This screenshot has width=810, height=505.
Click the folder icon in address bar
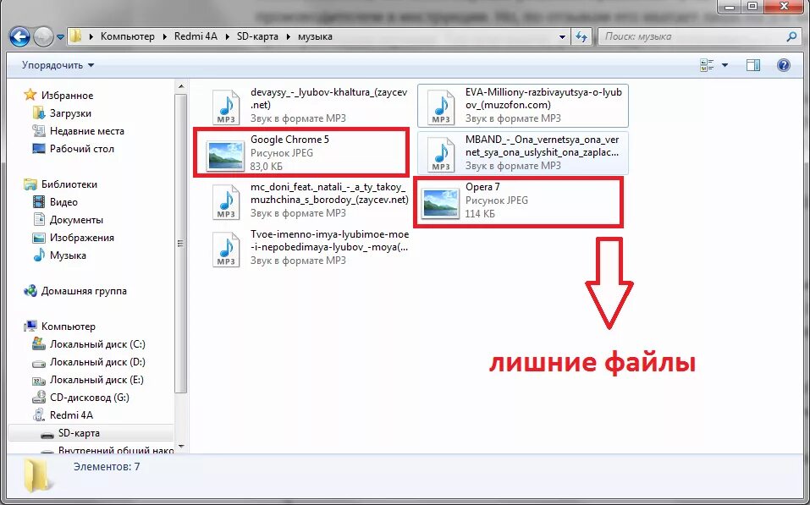click(75, 36)
